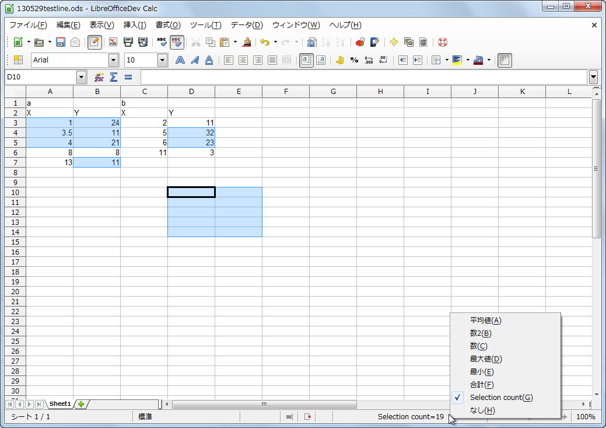
Task: Open the Page Preview
Action: [143, 42]
